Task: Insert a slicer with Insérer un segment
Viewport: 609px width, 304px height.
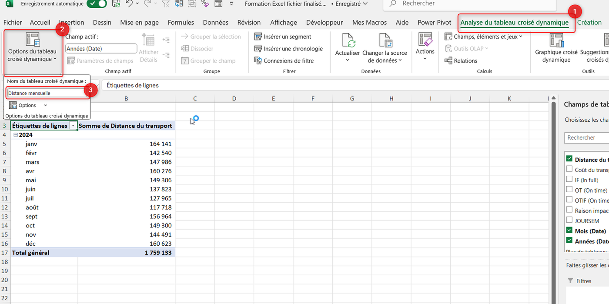Action: (283, 37)
